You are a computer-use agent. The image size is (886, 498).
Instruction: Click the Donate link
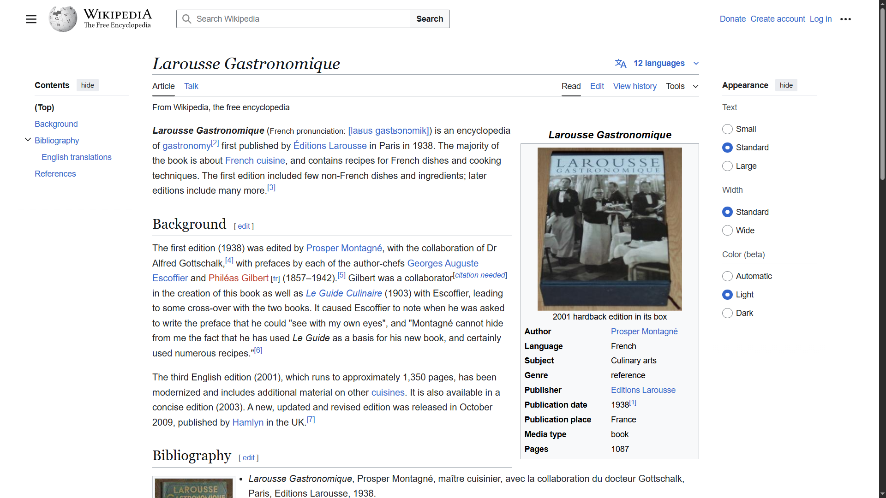coord(732,19)
